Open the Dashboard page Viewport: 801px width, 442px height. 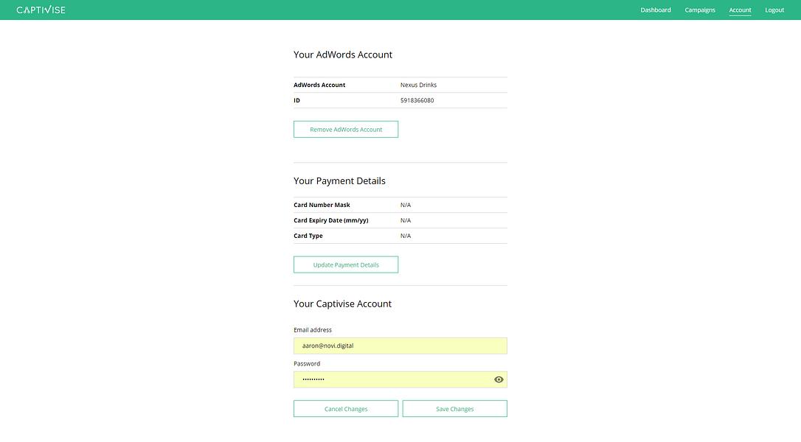pyautogui.click(x=656, y=10)
